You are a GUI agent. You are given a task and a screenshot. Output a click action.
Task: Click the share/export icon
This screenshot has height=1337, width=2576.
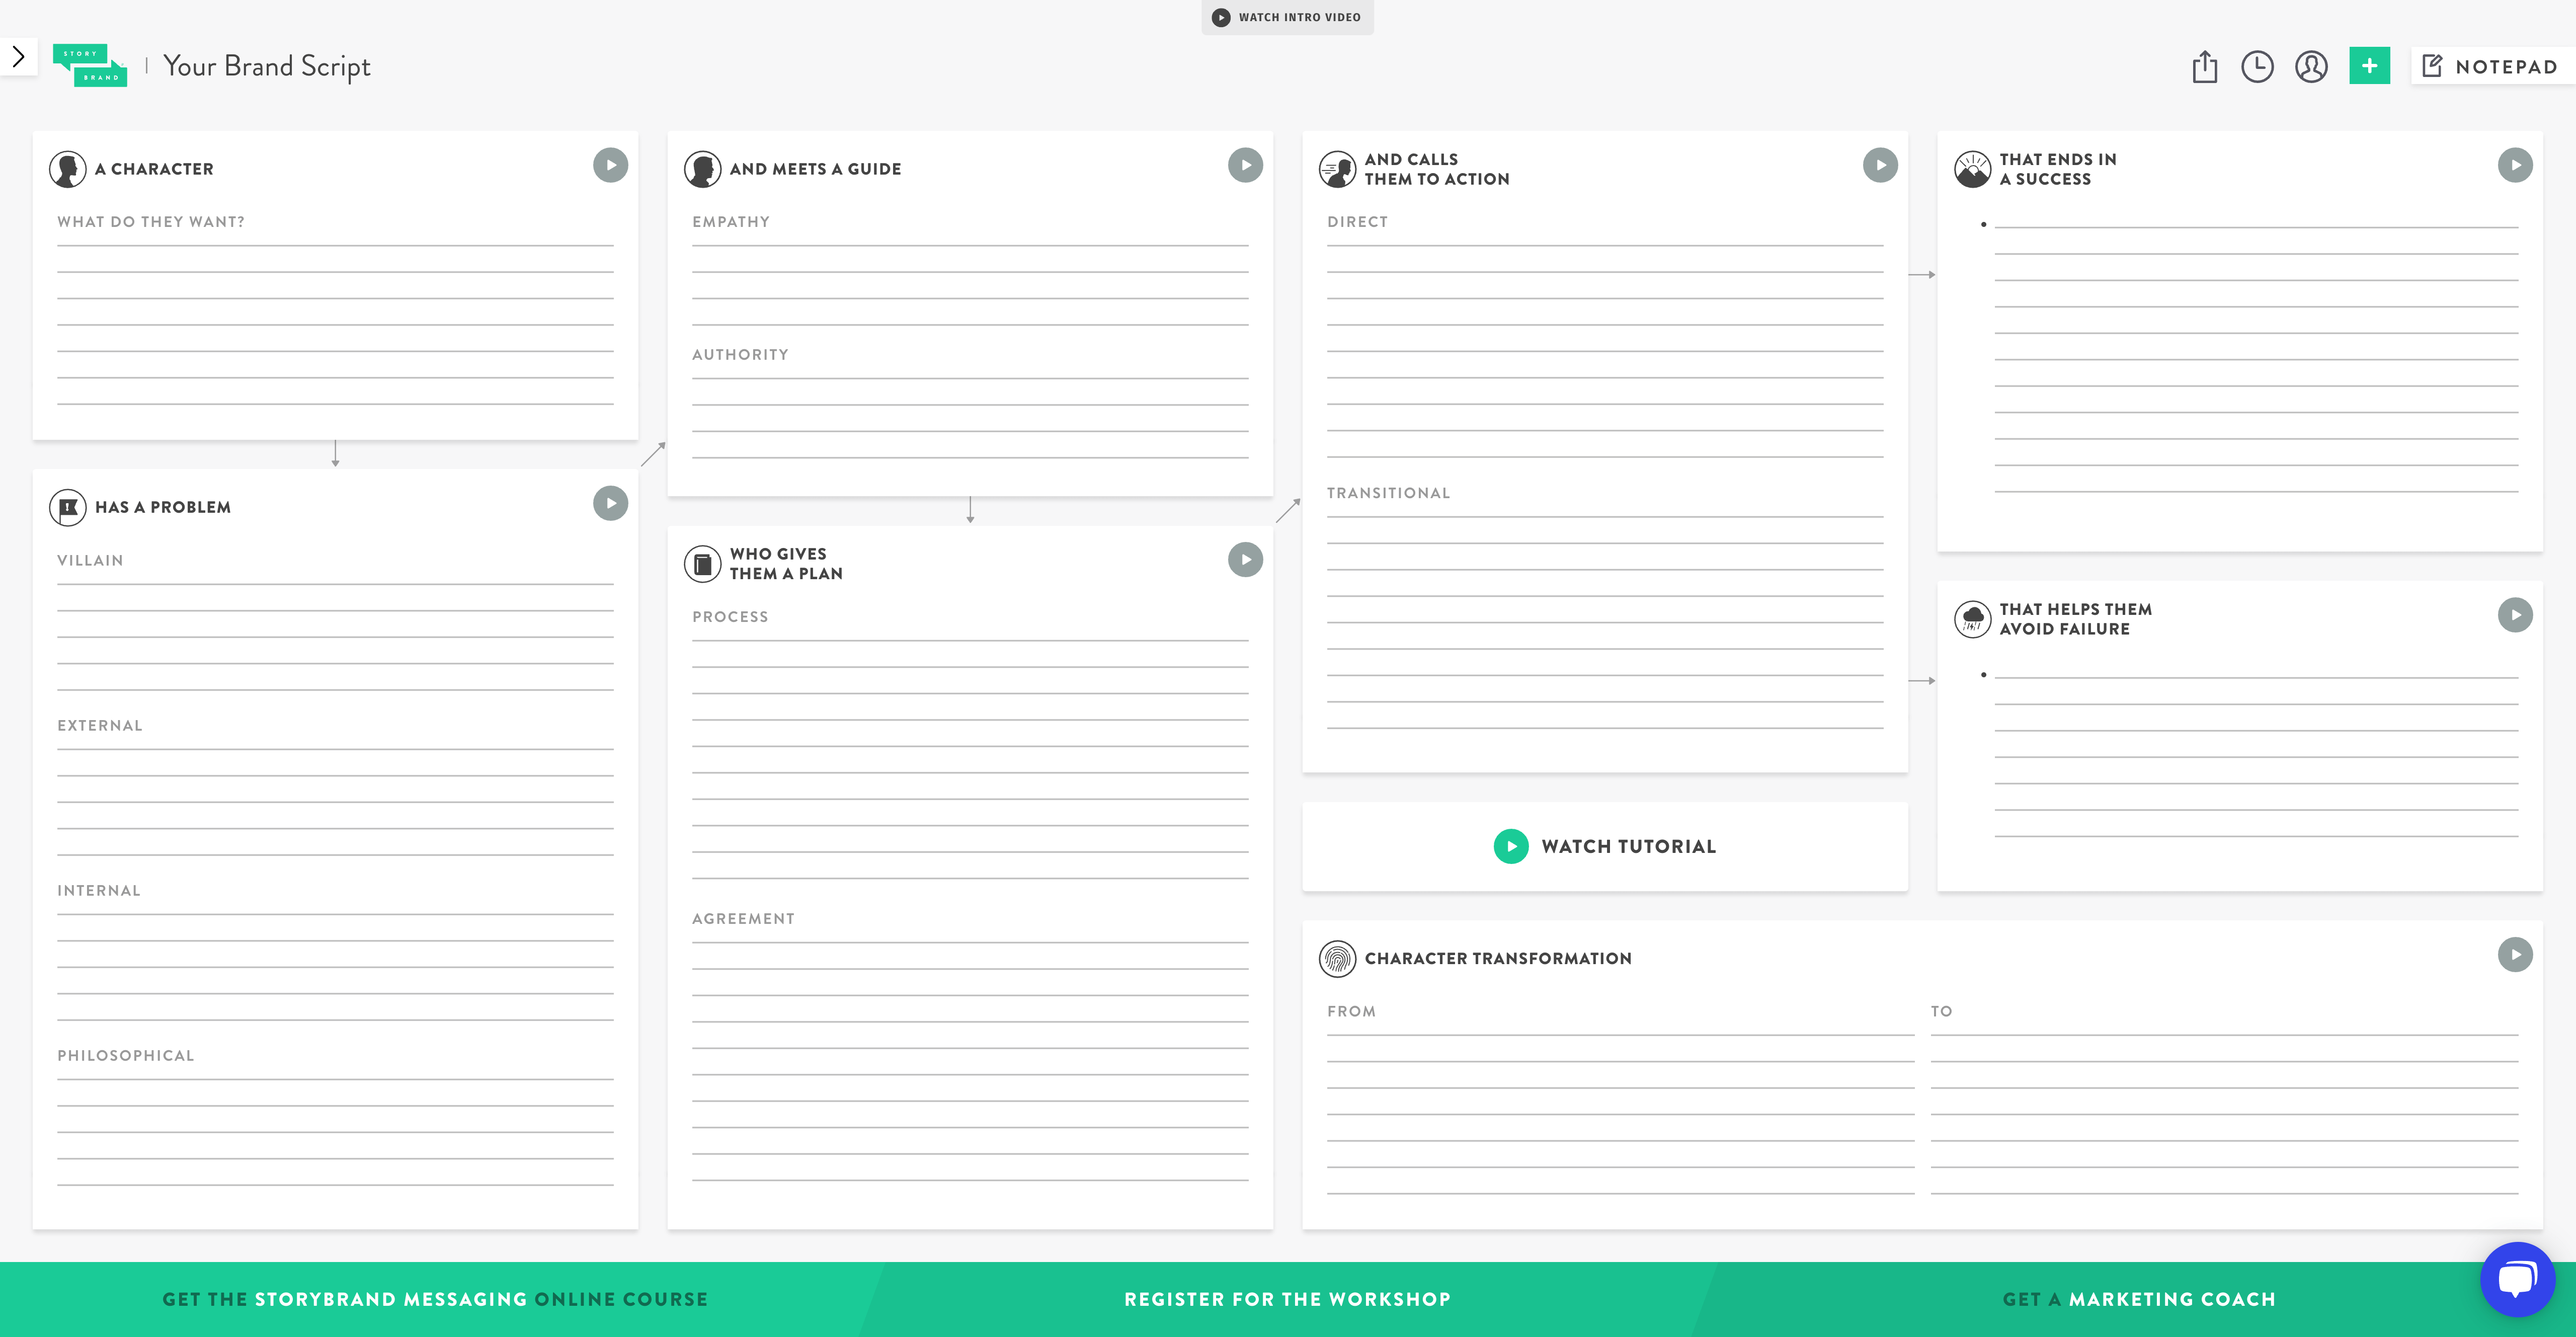tap(2205, 67)
